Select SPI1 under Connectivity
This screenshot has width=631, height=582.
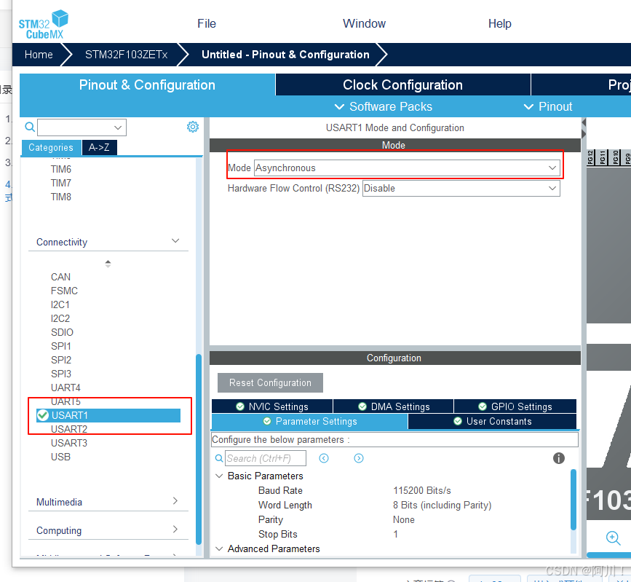point(60,346)
